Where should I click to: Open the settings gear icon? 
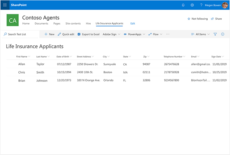click(192, 5)
